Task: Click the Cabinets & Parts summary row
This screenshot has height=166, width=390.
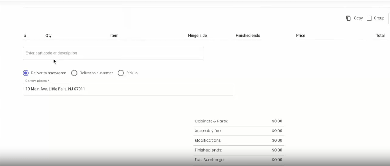Action: coord(238,121)
